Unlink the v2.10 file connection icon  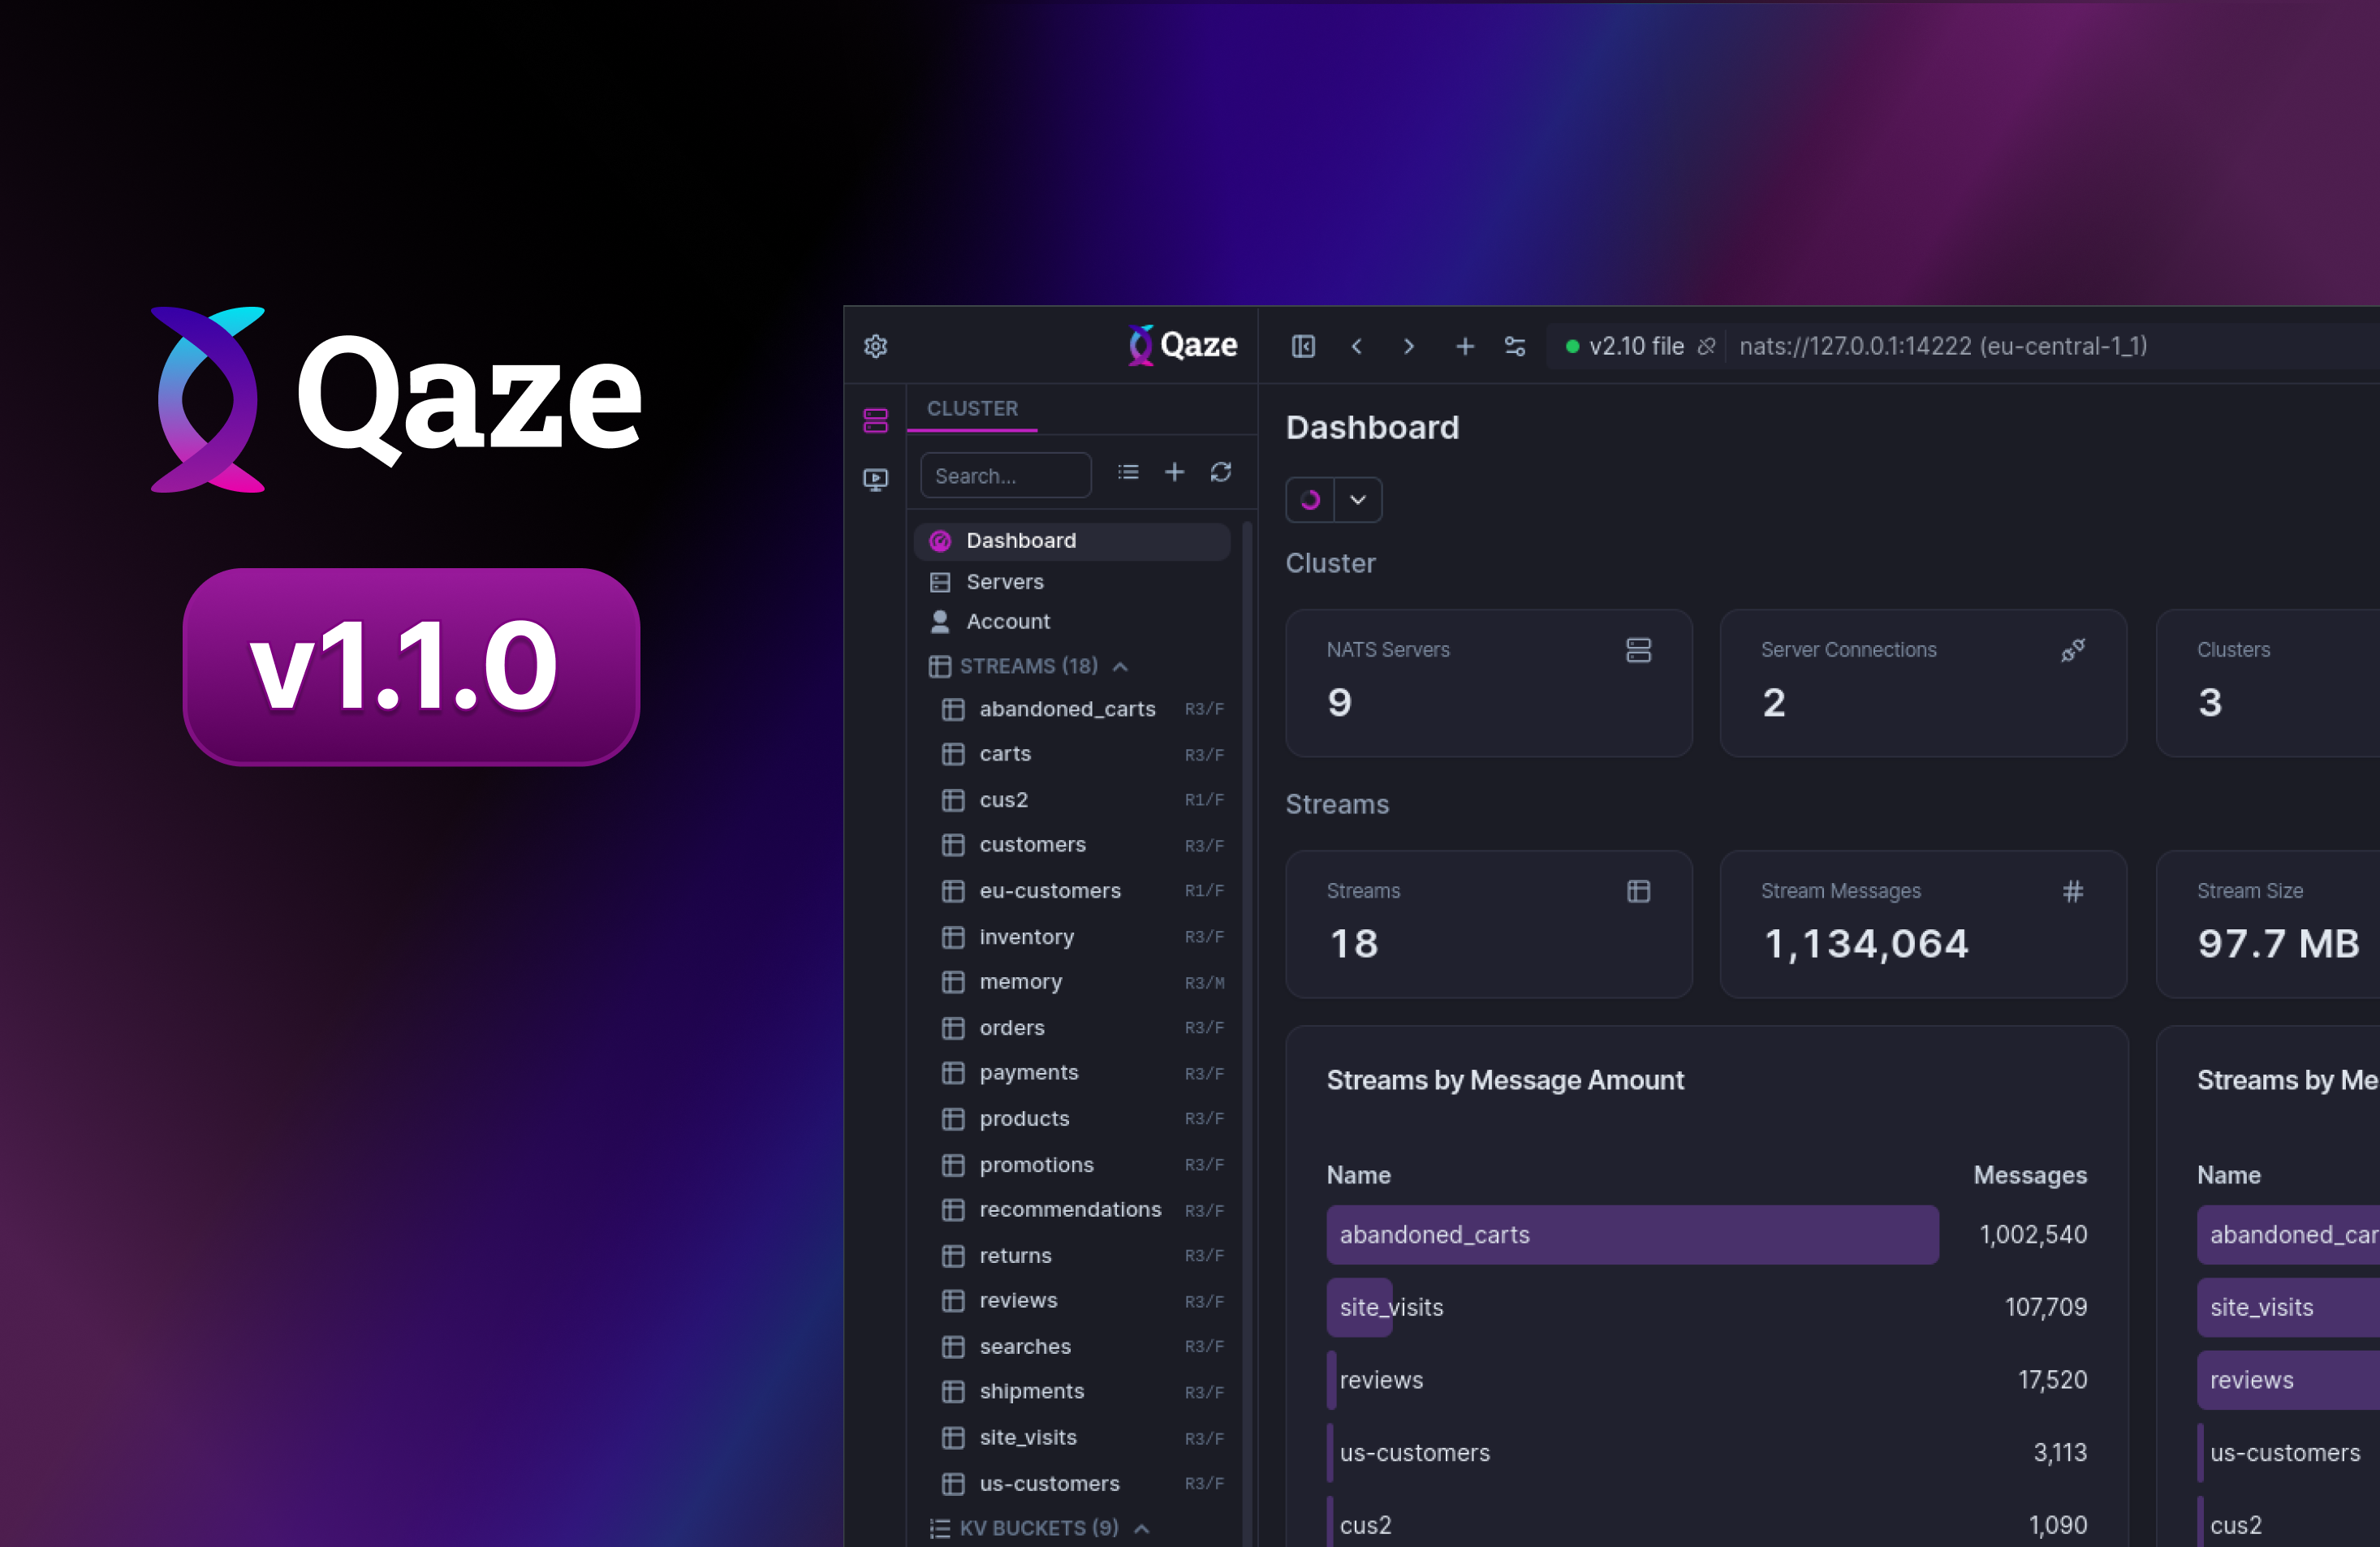tap(1708, 345)
